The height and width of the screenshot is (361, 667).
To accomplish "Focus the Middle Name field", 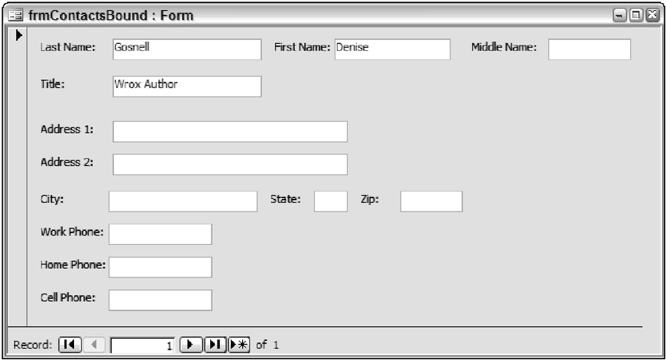I will coord(589,49).
